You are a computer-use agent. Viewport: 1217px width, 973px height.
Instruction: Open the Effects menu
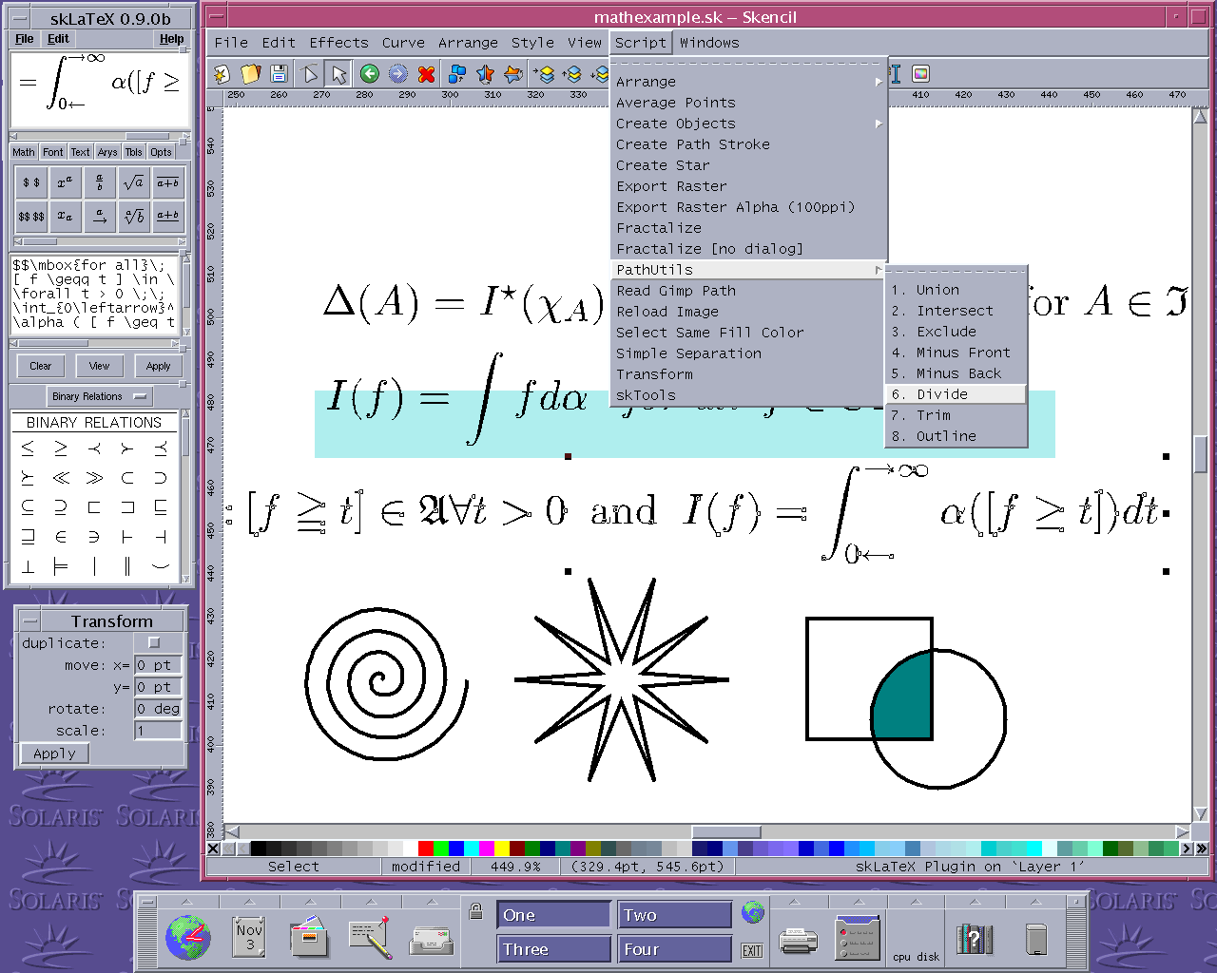click(338, 43)
